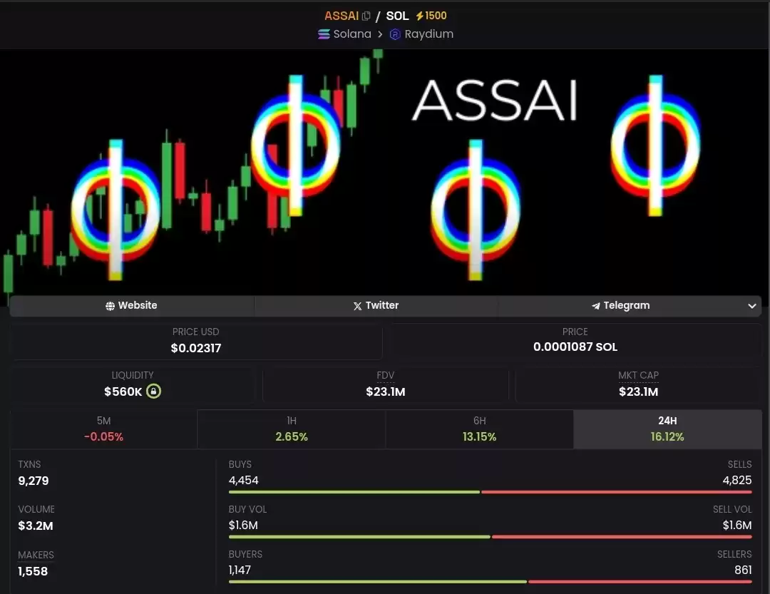
Task: Click the ASSAI banner header image
Action: coord(385,172)
